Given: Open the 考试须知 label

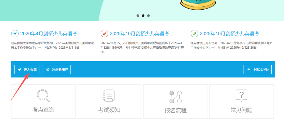Looking at the screenshot, I should (109, 110).
